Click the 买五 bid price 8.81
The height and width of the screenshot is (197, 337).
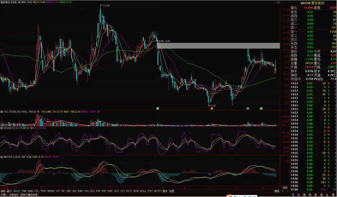310,47
